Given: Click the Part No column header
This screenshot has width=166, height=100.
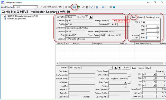Looking at the screenshot, I should (82, 44).
